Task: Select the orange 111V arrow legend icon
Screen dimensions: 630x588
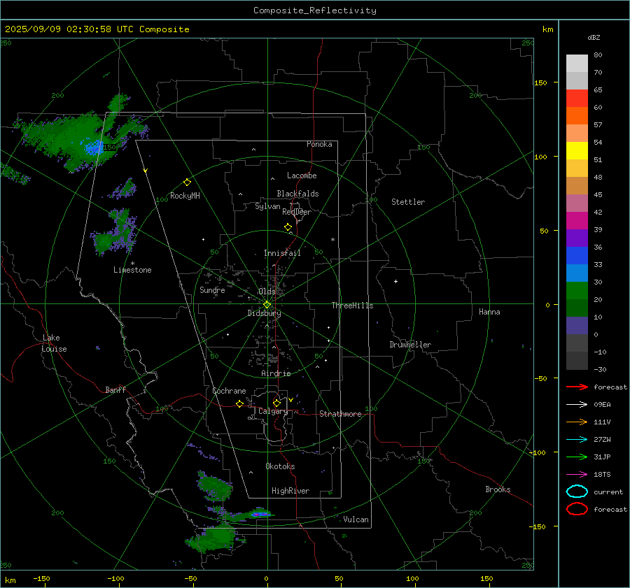Action: pos(577,422)
